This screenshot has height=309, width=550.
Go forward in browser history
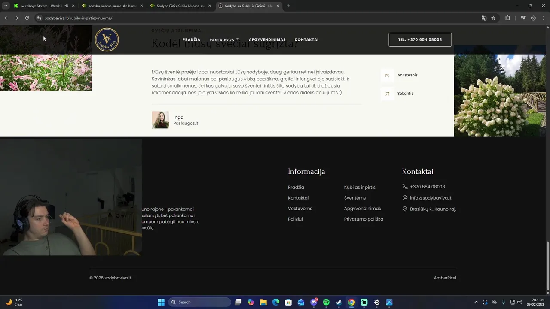tap(16, 18)
